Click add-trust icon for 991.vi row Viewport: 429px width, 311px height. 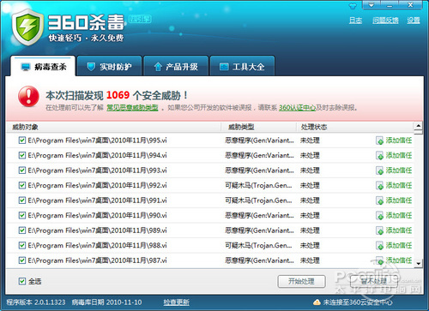[379, 200]
